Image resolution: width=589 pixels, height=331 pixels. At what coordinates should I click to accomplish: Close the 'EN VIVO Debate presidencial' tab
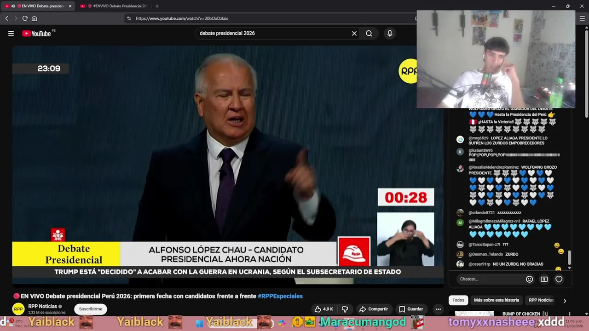[70, 6]
